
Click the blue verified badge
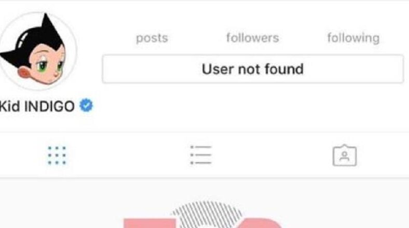click(86, 105)
